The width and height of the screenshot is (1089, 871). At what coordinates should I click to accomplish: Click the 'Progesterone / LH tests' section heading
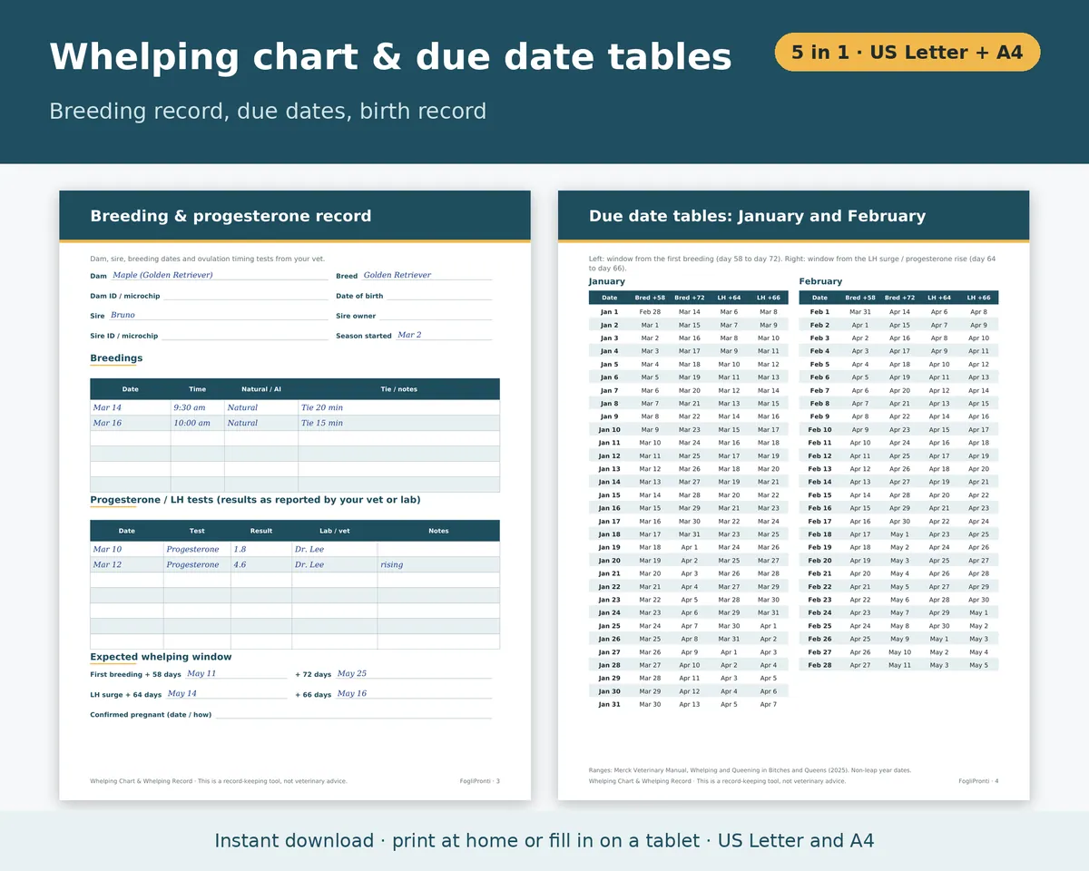(255, 500)
